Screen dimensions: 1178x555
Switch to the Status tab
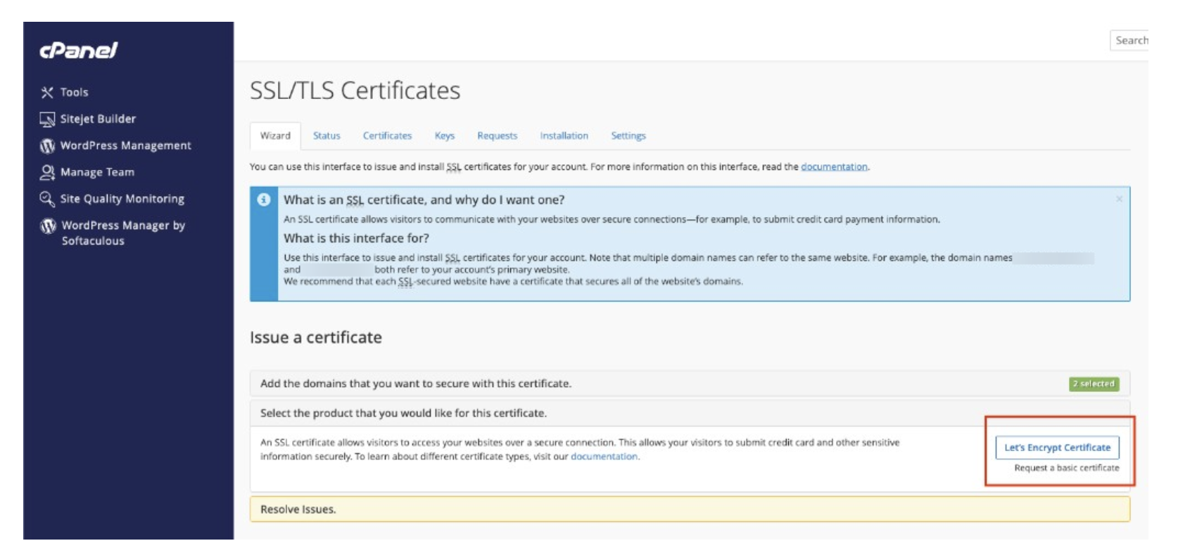327,136
